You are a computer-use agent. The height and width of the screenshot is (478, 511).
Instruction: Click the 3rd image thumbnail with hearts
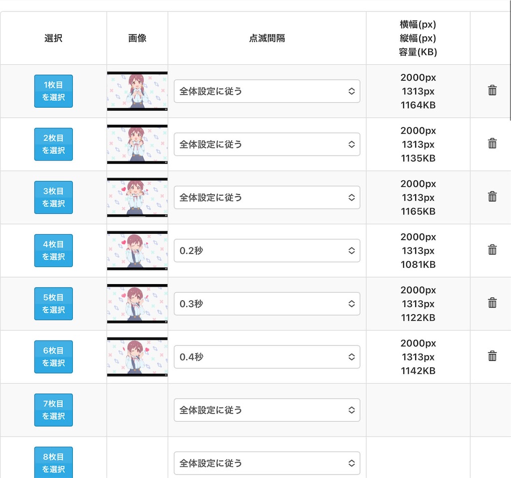click(x=137, y=197)
